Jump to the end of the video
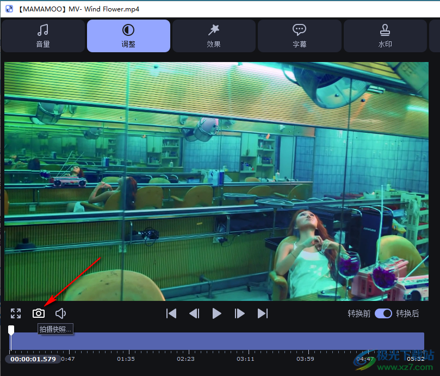Screen dimensions: 440x376 pyautogui.click(x=263, y=313)
